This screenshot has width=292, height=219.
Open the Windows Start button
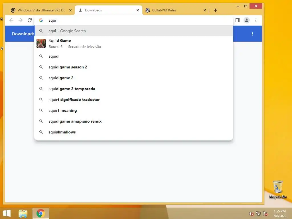(7, 213)
